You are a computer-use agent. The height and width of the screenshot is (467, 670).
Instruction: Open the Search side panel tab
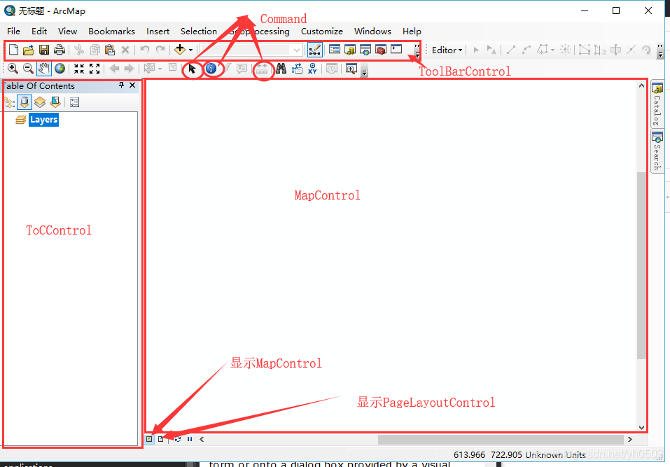click(x=657, y=151)
